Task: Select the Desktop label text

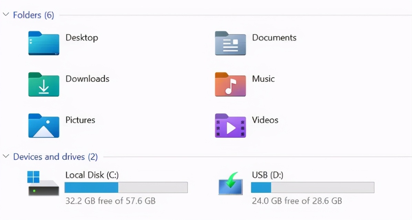Action: point(82,38)
